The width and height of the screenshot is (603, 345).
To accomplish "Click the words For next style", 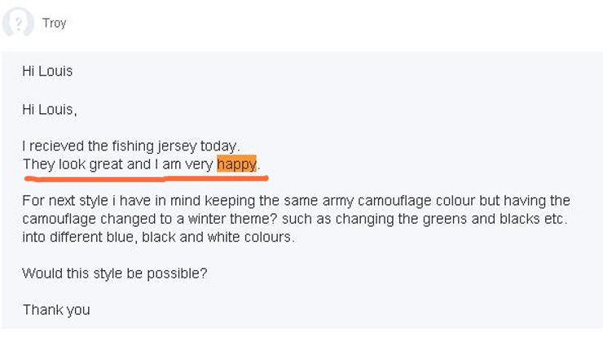I will tap(65, 201).
